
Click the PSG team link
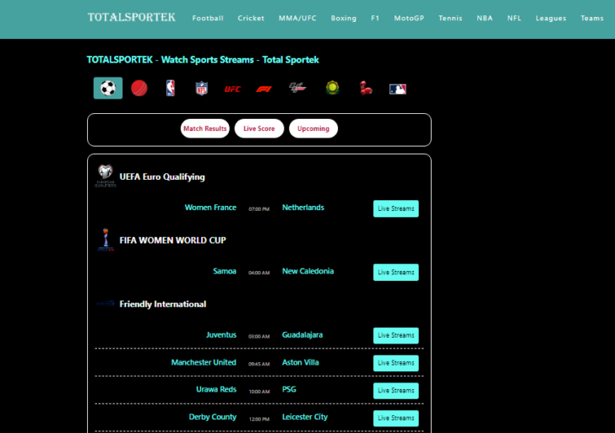point(289,389)
